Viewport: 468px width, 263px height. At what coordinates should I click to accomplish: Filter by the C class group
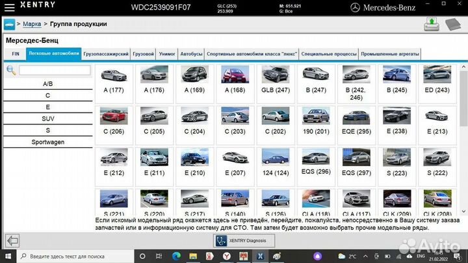[x=47, y=95]
